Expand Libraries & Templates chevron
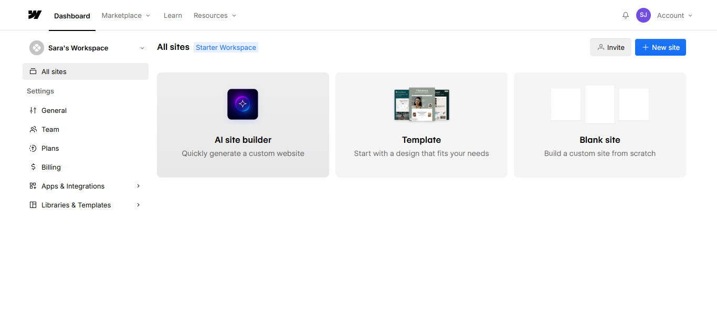The width and height of the screenshot is (717, 334). coord(139,205)
